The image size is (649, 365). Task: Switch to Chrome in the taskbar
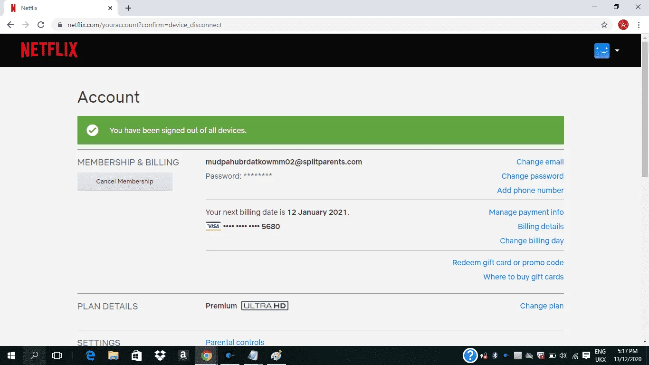coord(207,355)
